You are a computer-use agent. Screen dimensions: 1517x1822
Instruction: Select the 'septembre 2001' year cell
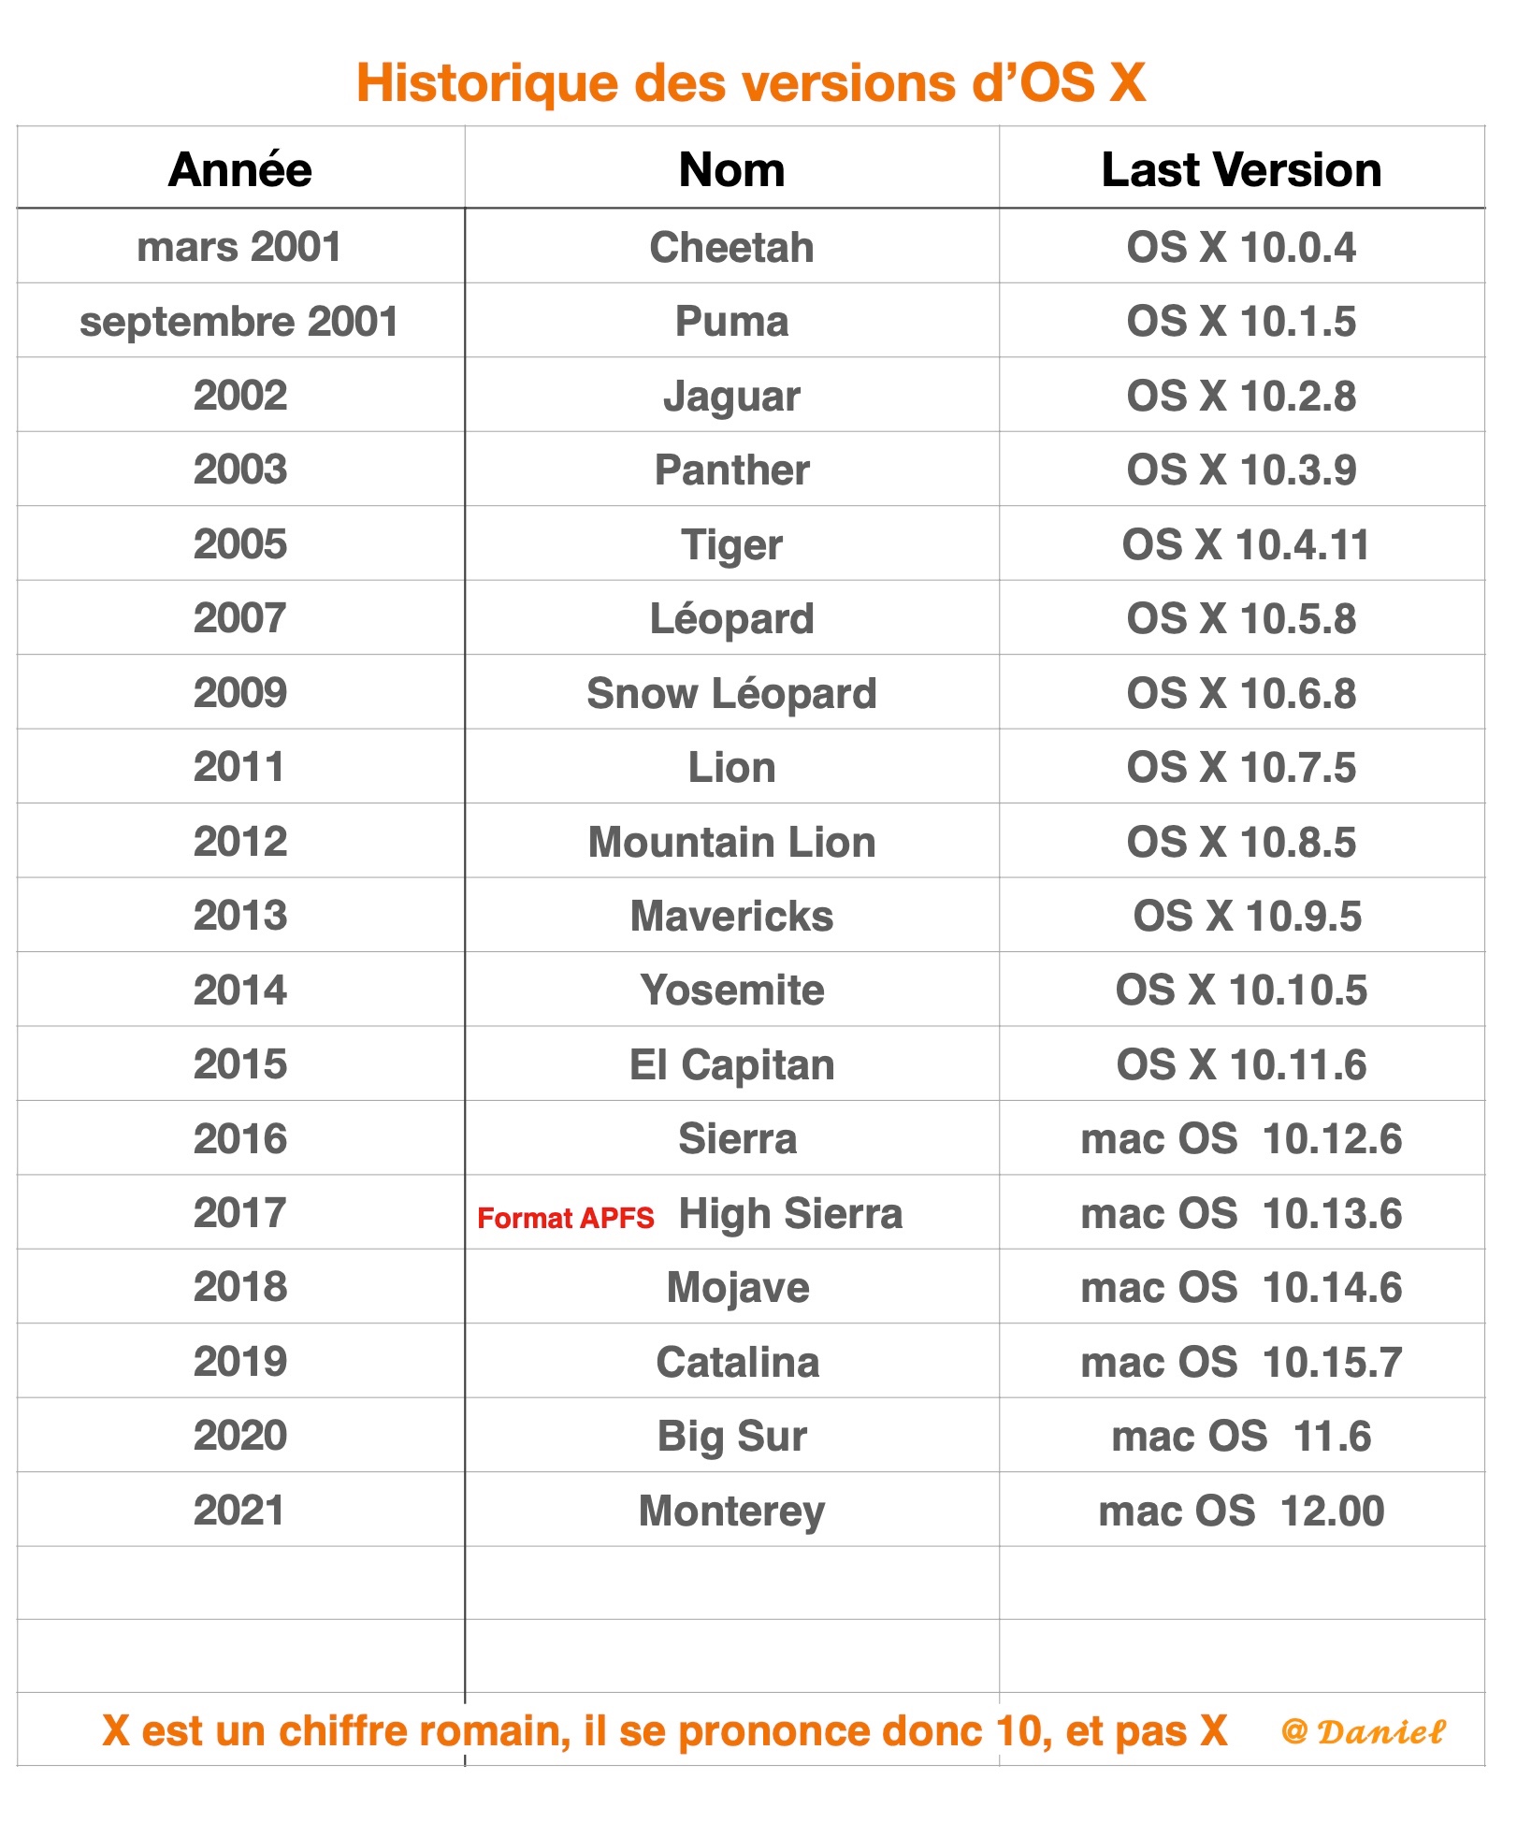(x=239, y=322)
